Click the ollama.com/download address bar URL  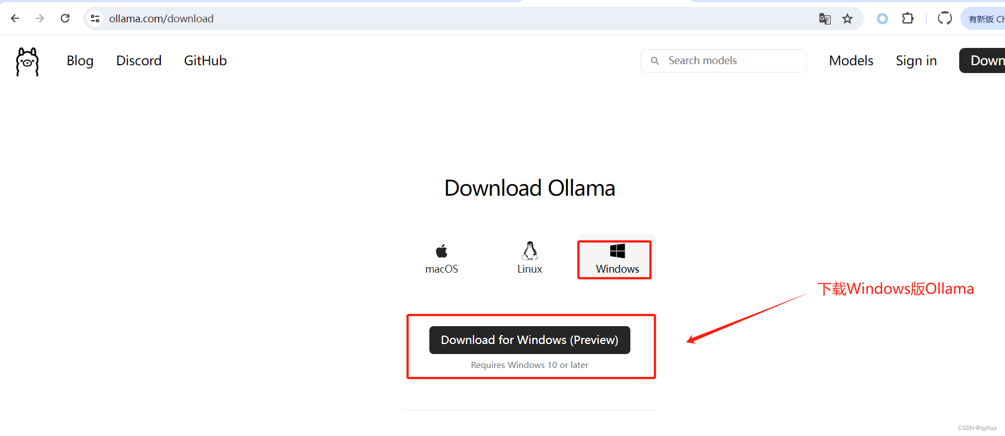click(161, 19)
